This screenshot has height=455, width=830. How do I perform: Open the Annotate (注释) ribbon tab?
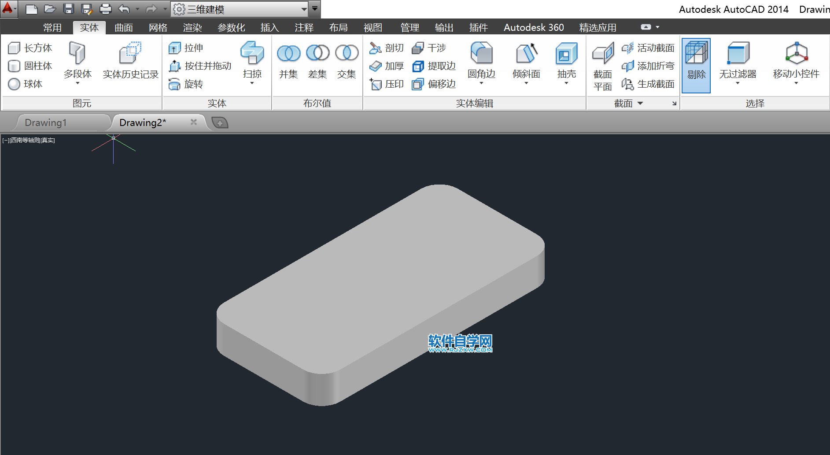304,28
